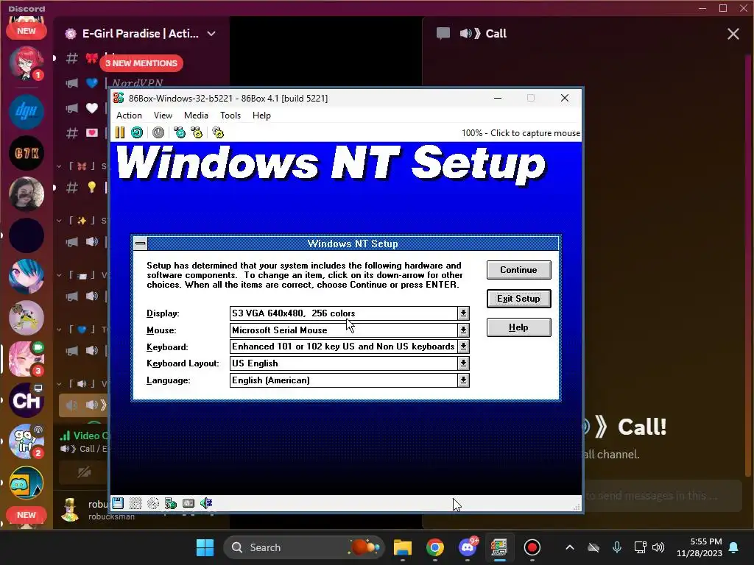
Task: Open the Discord taskbar icon
Action: click(x=467, y=547)
